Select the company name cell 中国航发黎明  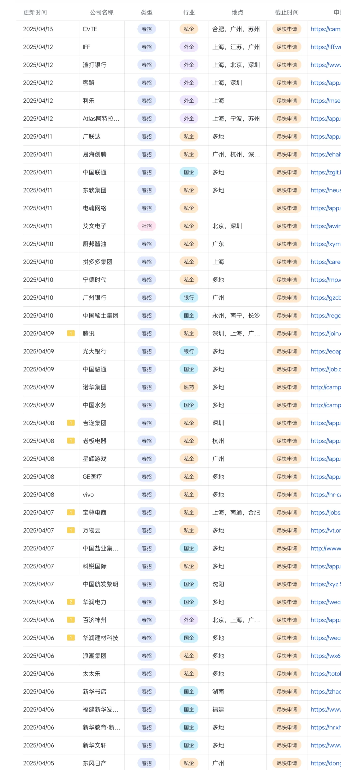click(x=102, y=584)
